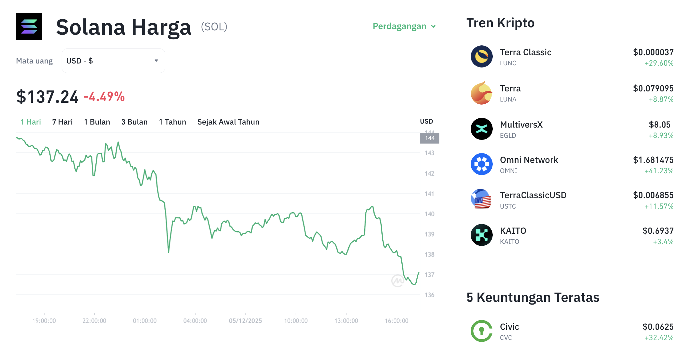This screenshot has height=346, width=677.
Task: Select the 3 Bulan range
Action: 134,122
